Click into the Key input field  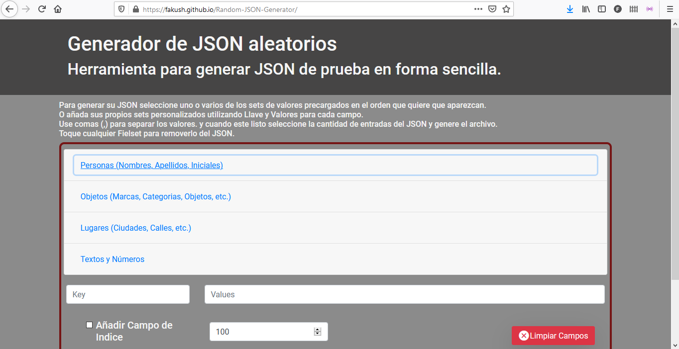(128, 294)
